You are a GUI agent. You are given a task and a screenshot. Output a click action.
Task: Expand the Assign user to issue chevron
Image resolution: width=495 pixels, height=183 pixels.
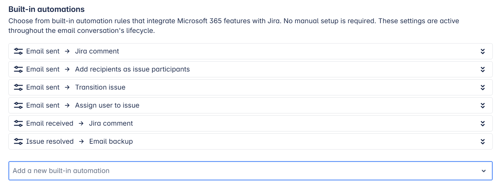[x=483, y=105]
